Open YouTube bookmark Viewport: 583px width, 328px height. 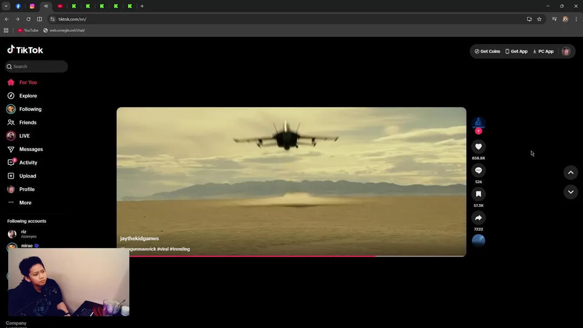[28, 30]
